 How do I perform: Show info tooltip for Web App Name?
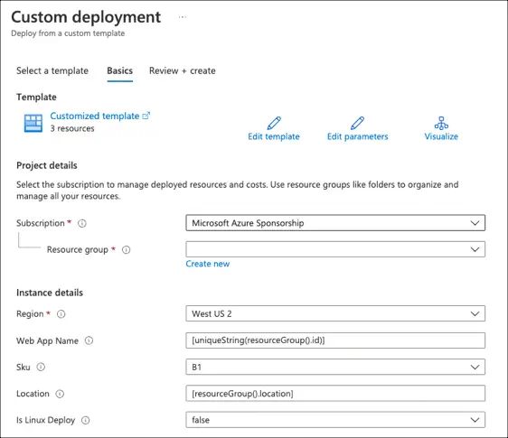pyautogui.click(x=89, y=340)
